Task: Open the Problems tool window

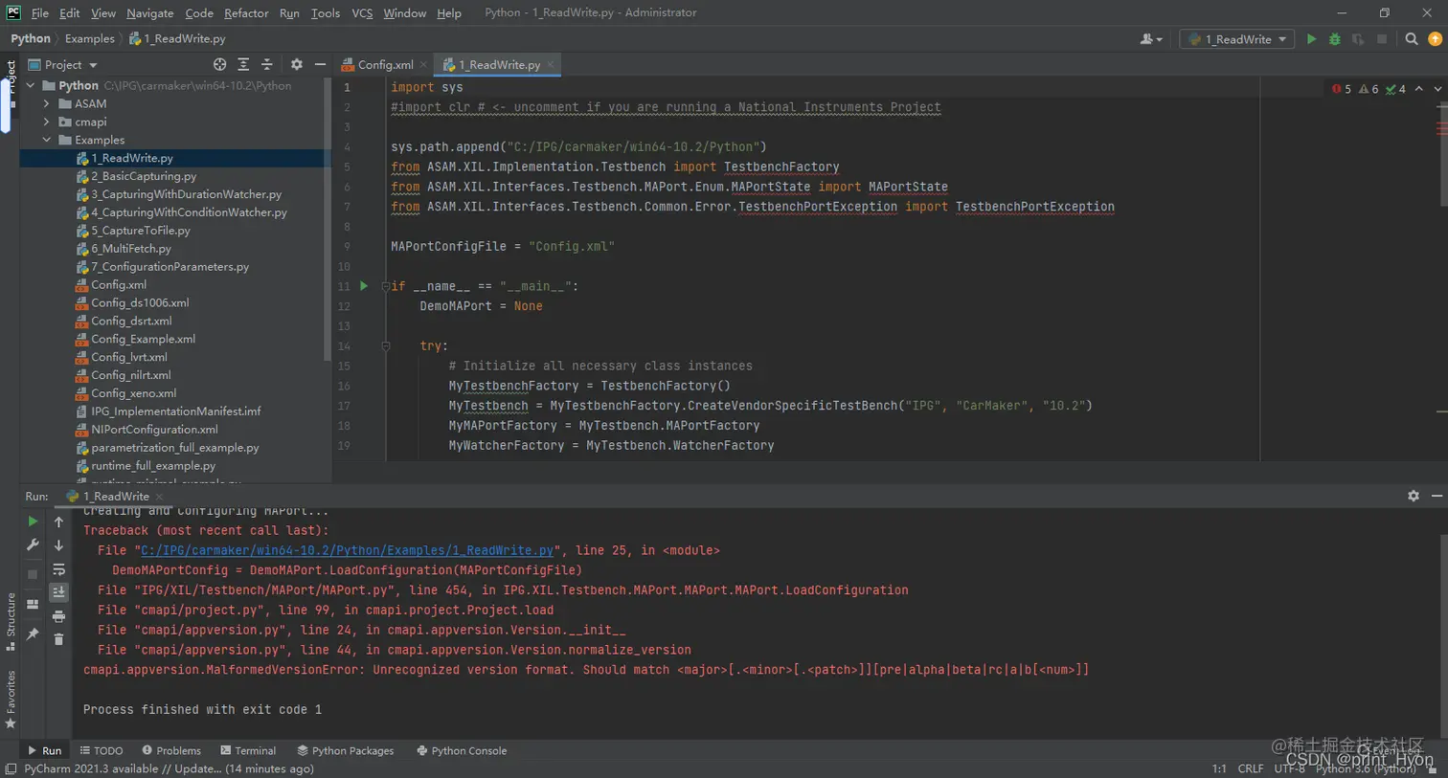Action: (x=171, y=751)
